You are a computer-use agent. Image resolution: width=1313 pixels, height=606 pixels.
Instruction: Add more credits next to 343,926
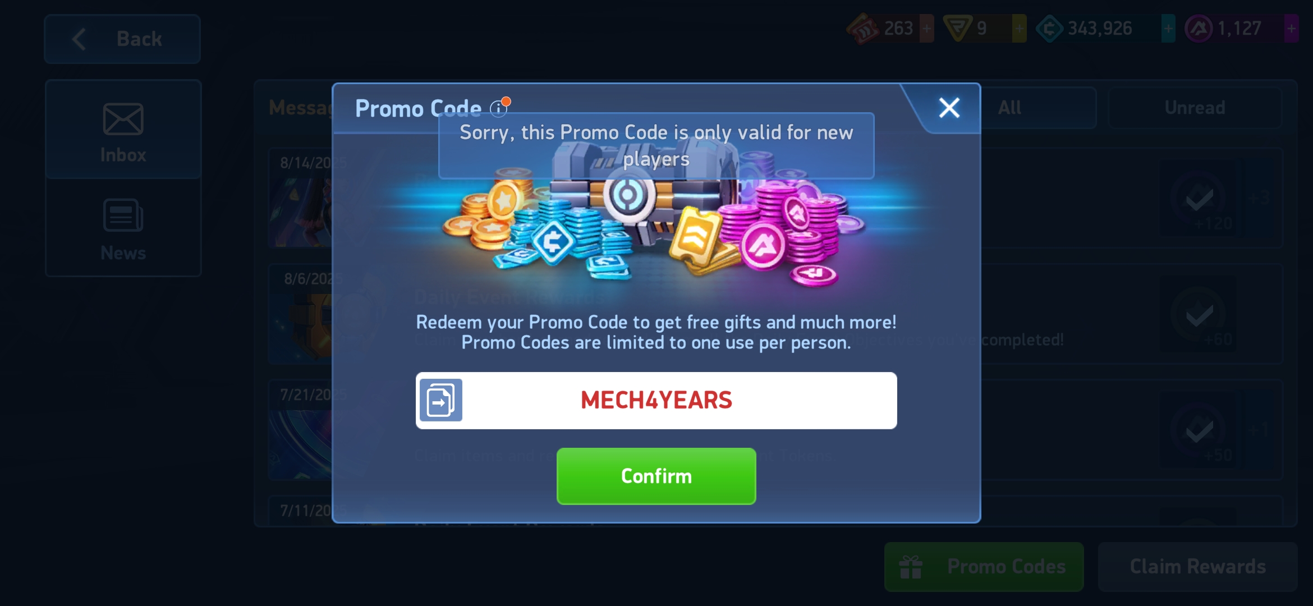click(1168, 28)
